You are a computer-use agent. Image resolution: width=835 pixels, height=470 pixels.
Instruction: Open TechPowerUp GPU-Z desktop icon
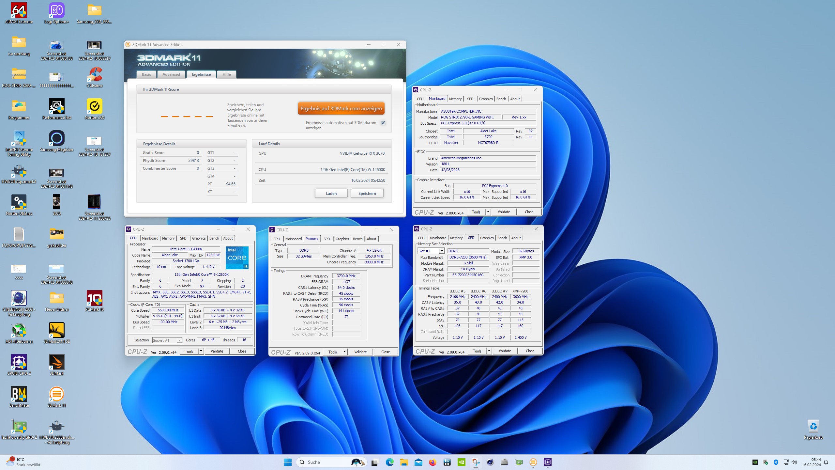[x=19, y=429]
